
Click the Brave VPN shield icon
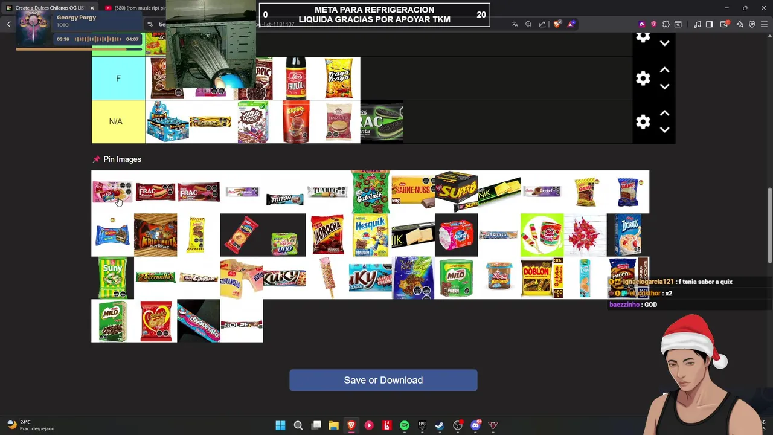click(752, 24)
